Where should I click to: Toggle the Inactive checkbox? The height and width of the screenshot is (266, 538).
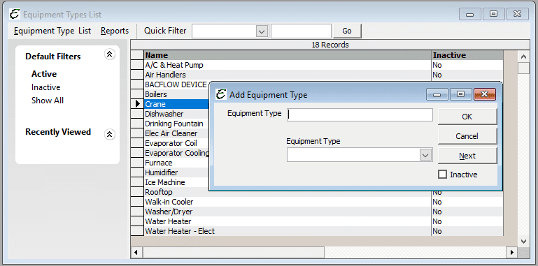[443, 175]
